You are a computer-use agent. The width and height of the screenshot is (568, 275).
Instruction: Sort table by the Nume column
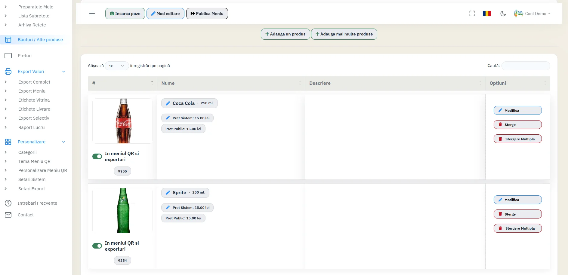point(231,83)
